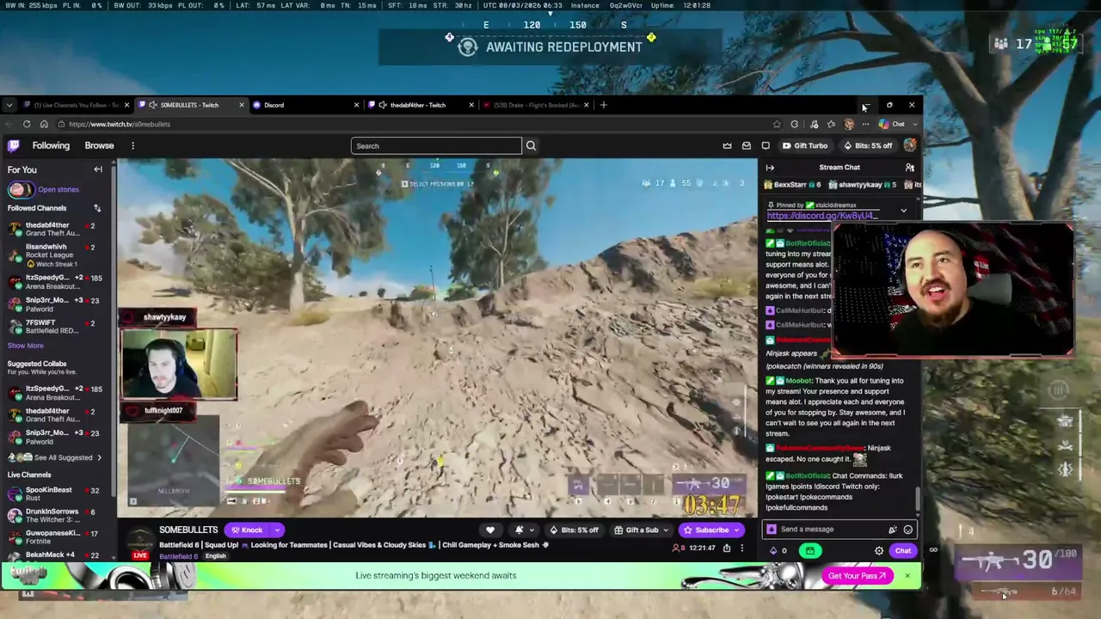
Task: Open chat settings gear icon
Action: click(x=879, y=551)
